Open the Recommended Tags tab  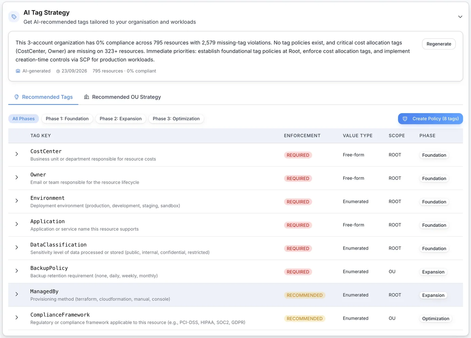43,97
